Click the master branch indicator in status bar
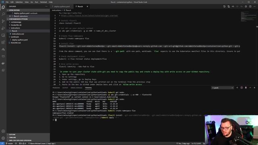258x145 pixels. [9, 143]
